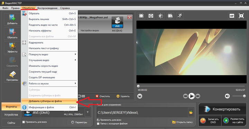Click the Открыть папку button
The image size is (249, 129).
click(x=183, y=122)
